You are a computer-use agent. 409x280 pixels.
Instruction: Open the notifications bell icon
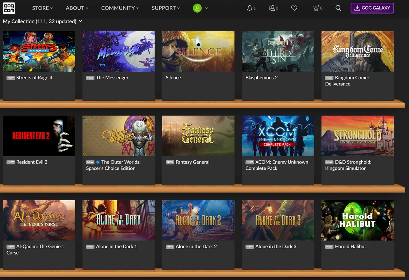point(249,8)
